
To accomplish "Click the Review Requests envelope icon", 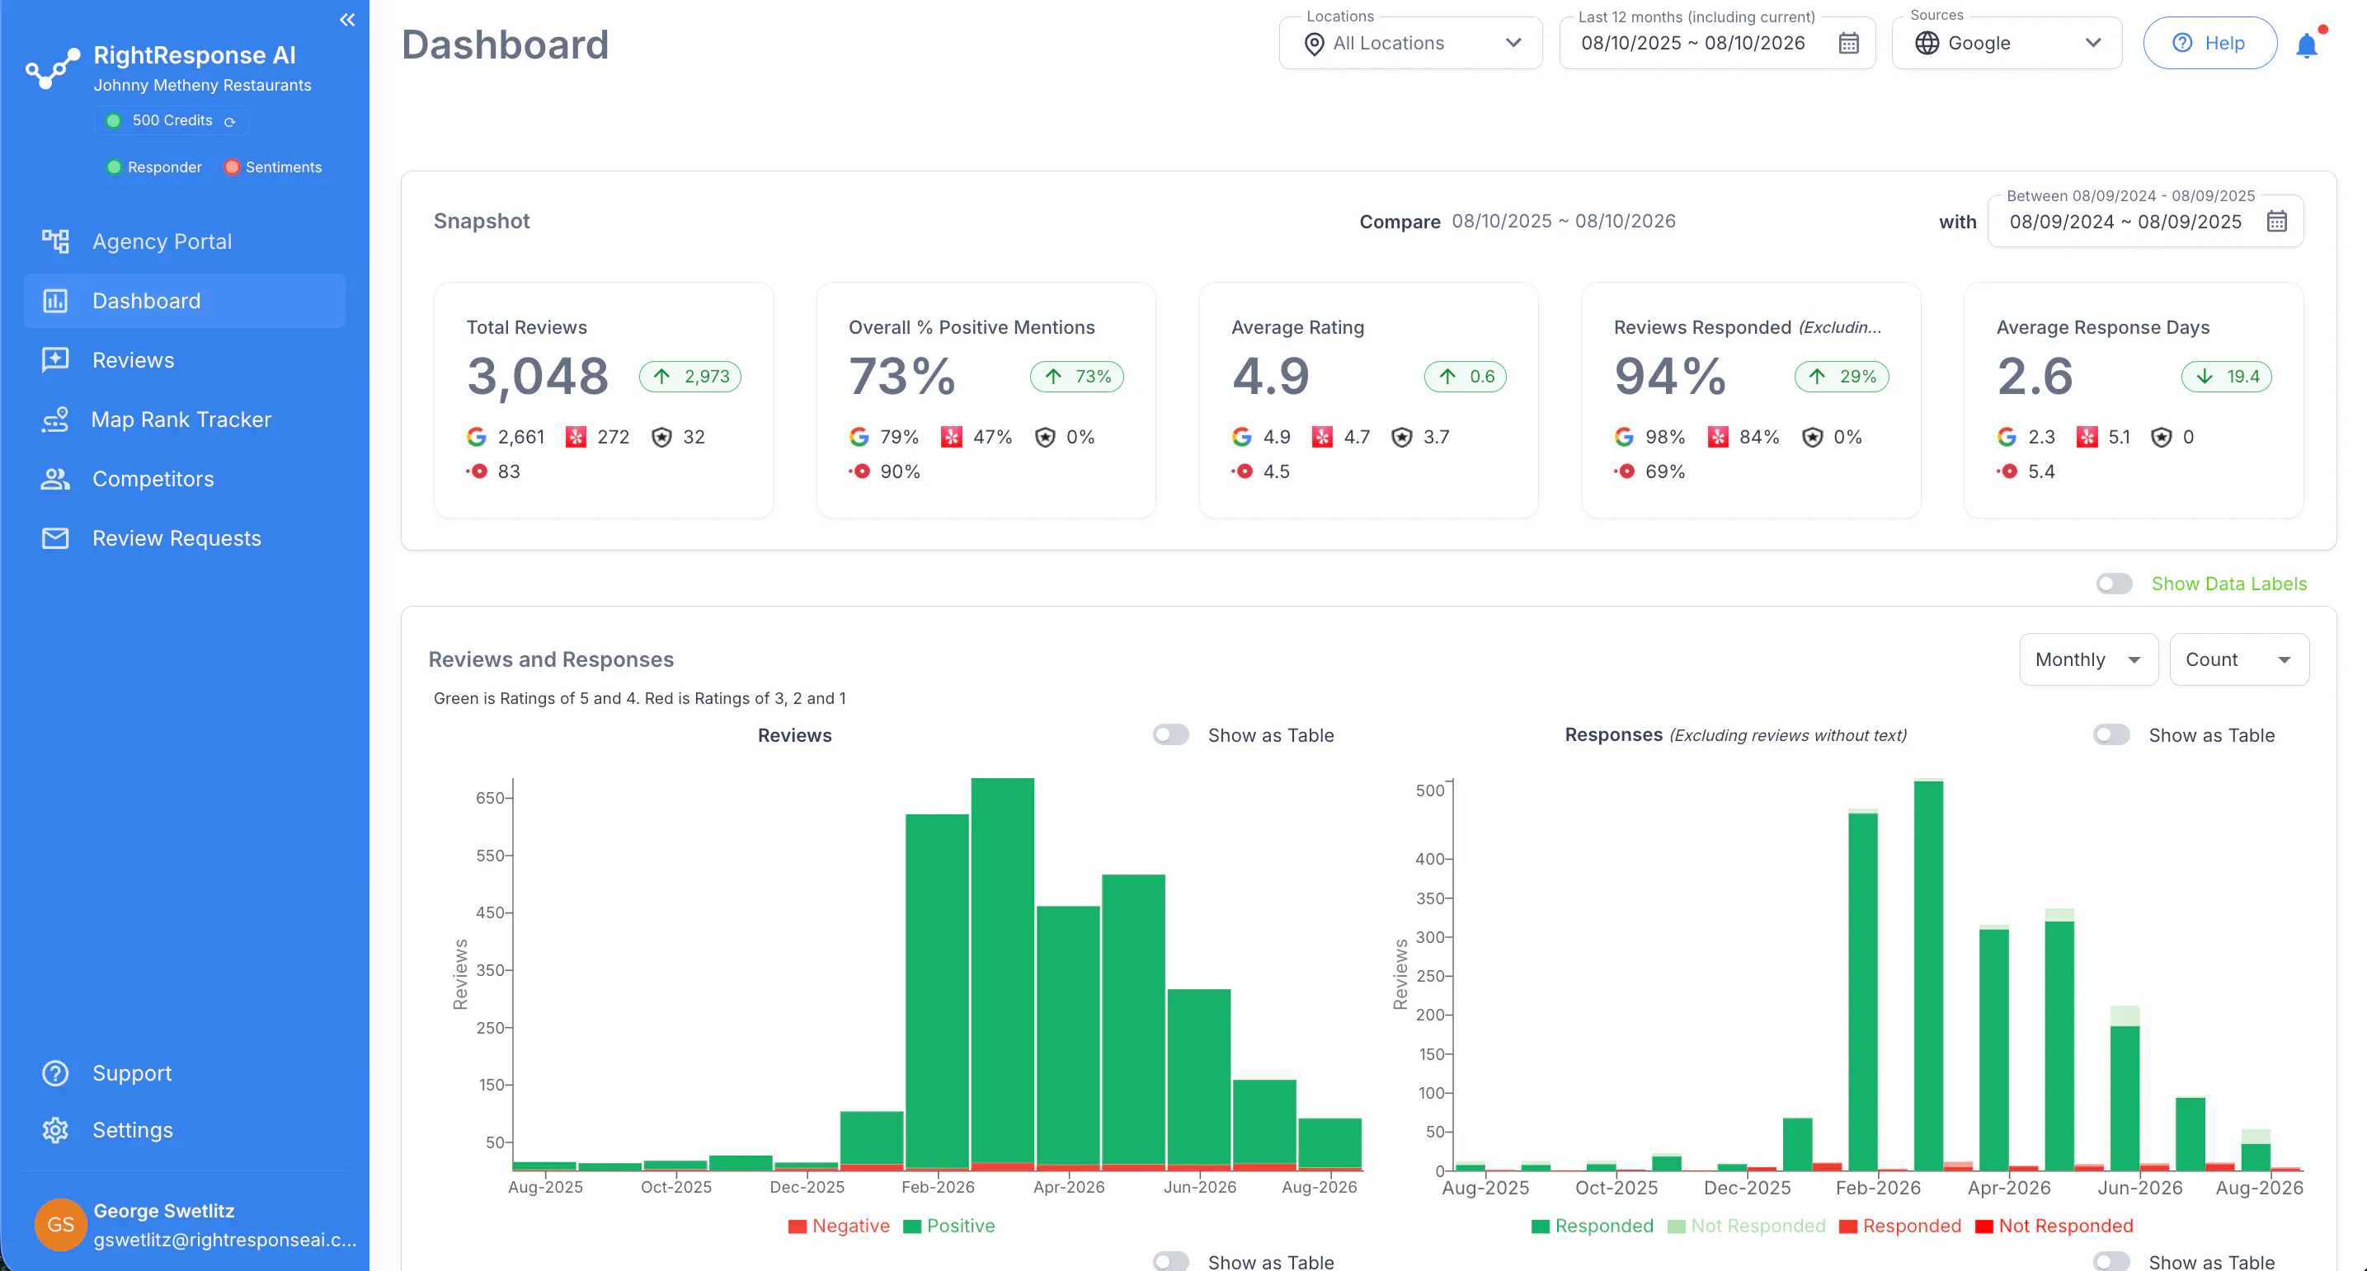I will click(55, 537).
